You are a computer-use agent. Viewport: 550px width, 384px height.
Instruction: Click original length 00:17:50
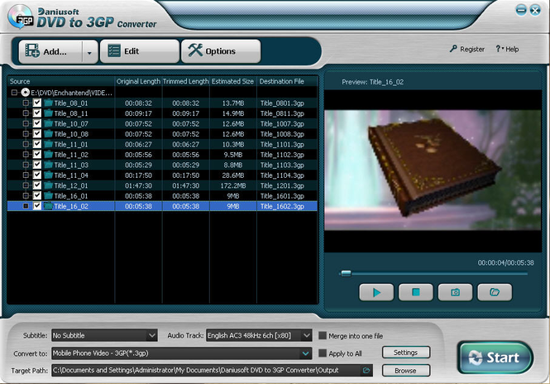click(x=139, y=175)
